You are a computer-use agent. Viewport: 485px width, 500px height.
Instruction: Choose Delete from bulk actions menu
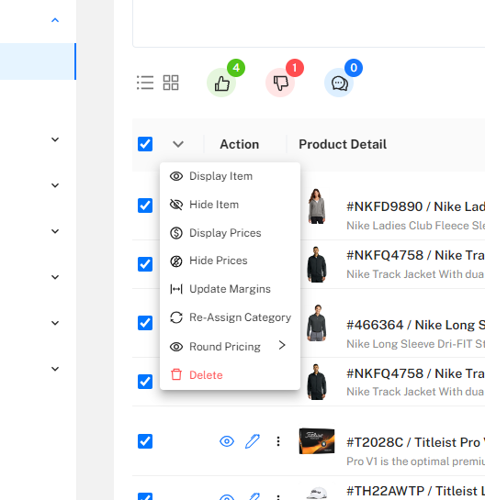click(x=230, y=375)
